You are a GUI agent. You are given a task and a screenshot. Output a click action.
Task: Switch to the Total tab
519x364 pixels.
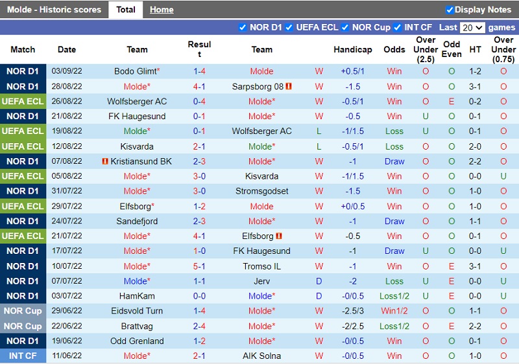tap(125, 10)
